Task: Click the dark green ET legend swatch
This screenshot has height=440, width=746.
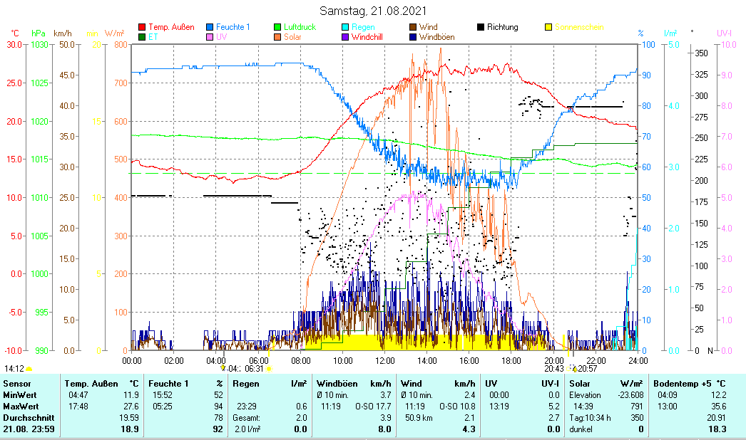Action: pos(142,37)
